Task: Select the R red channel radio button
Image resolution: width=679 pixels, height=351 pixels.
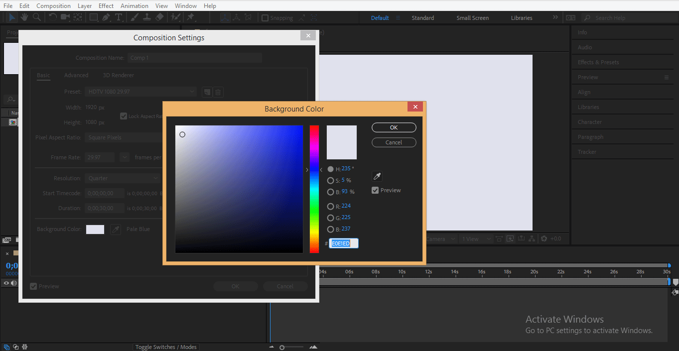Action: click(x=330, y=206)
